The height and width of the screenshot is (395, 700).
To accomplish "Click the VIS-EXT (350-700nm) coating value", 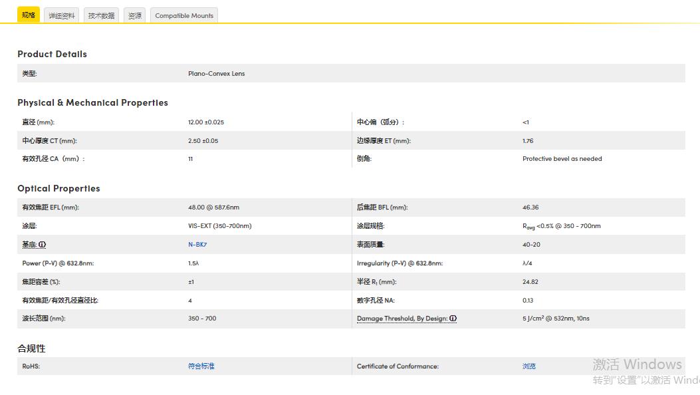I will click(x=219, y=226).
